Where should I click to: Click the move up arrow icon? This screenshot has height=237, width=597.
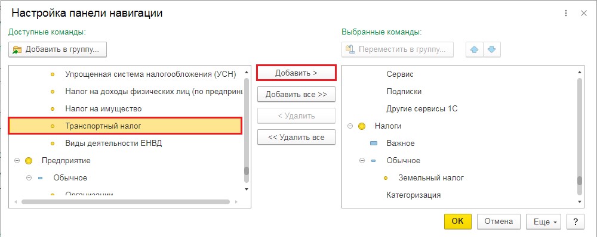[x=475, y=50]
